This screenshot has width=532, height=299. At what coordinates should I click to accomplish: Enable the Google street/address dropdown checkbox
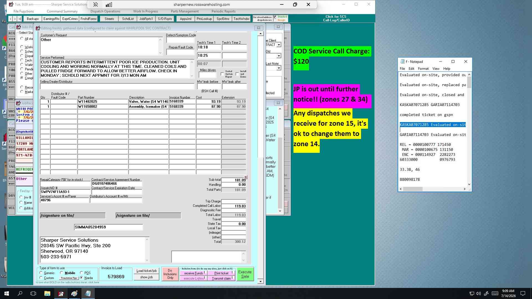275,20
